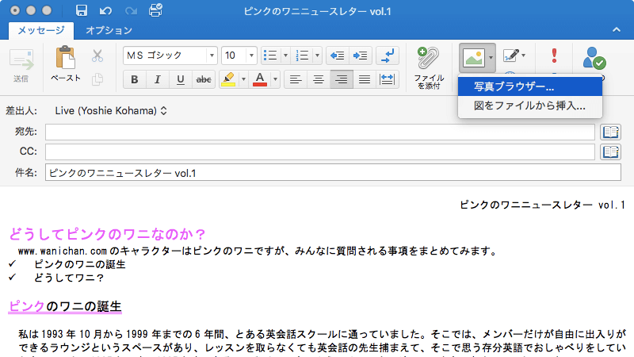Screen dimensions: 634x357
Task: Select the メッセージ tab
Action: pyautogui.click(x=41, y=30)
